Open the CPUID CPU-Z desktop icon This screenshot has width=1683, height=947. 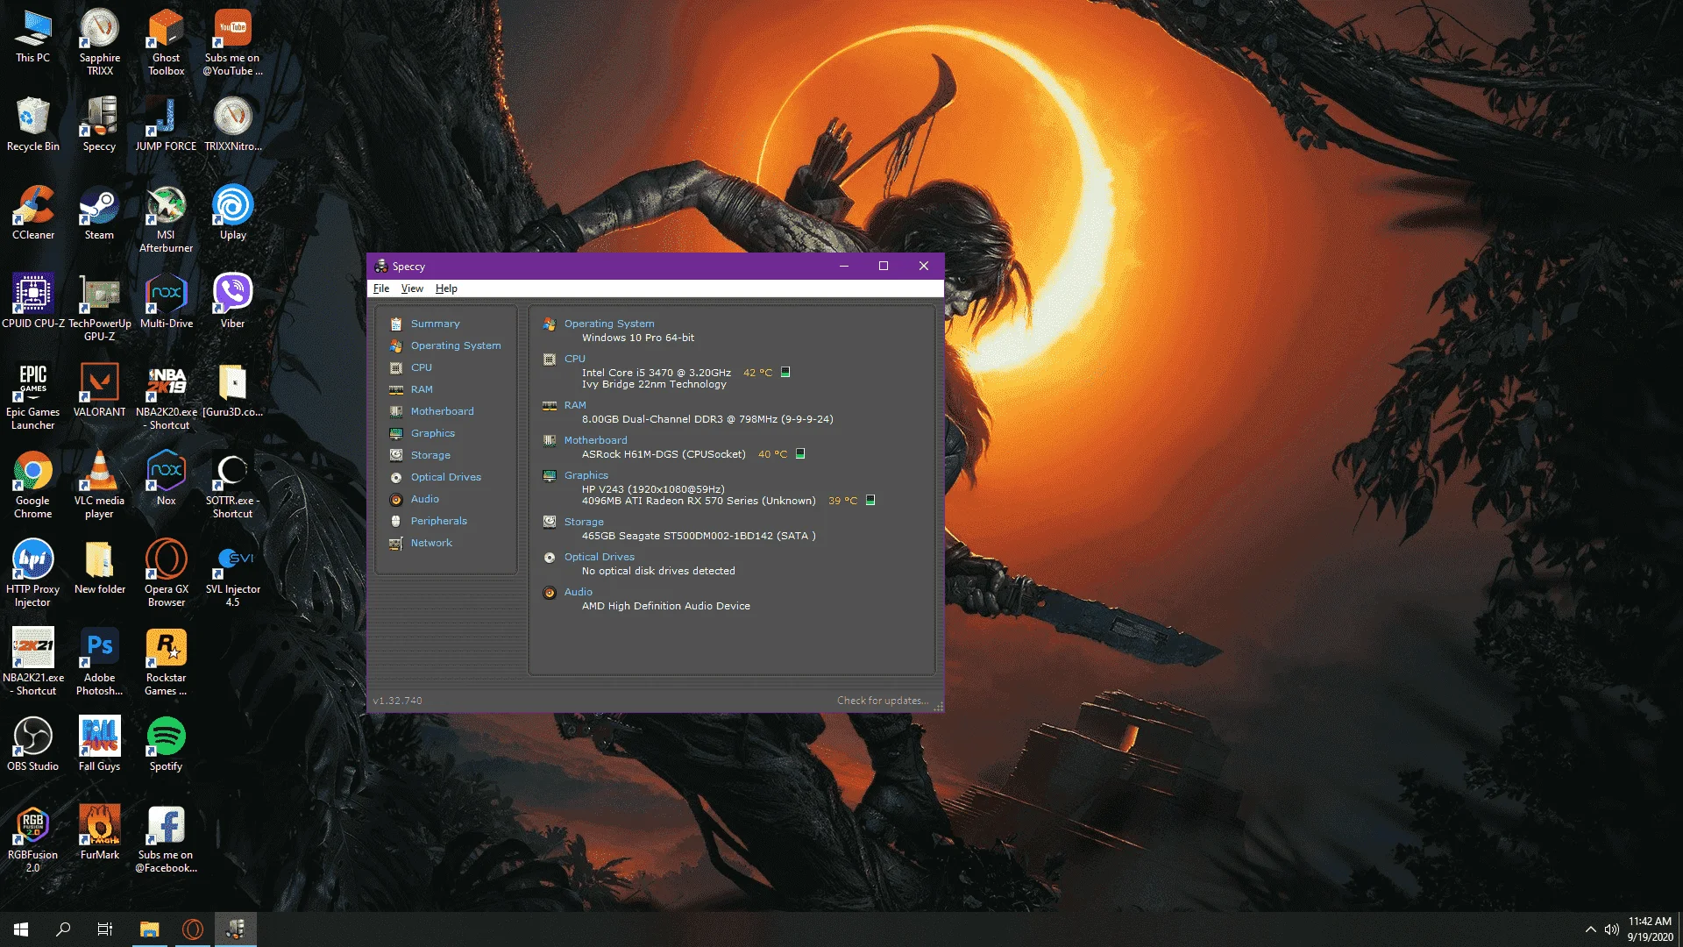33,301
